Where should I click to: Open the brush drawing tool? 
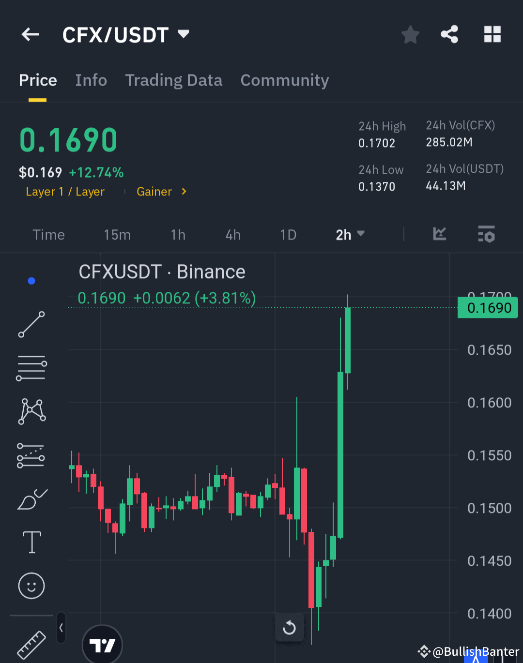[x=31, y=498]
